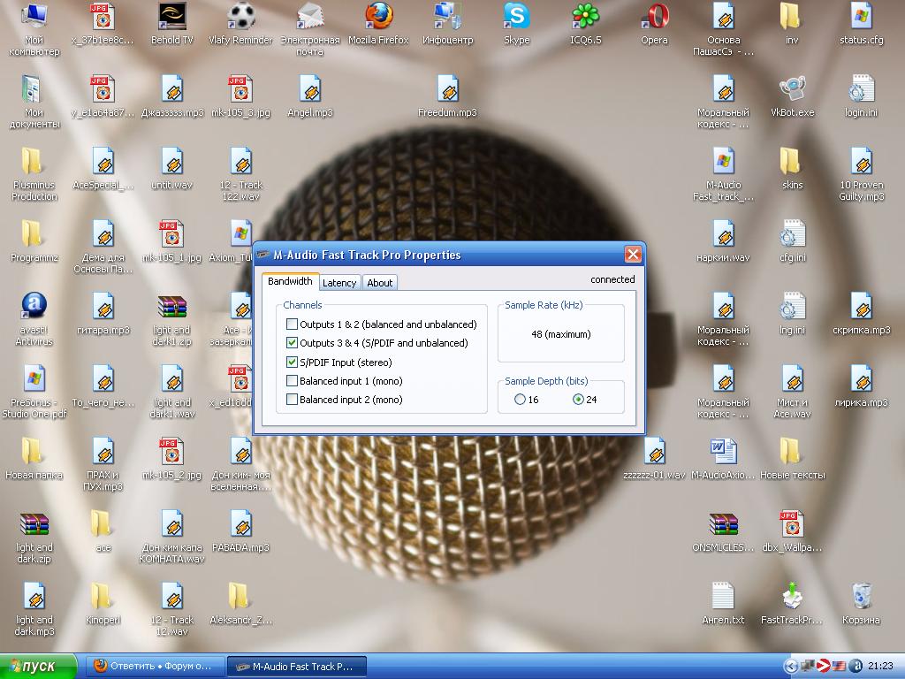This screenshot has width=905, height=679.
Task: Switch to Firefox forum taskbar button
Action: point(155,666)
